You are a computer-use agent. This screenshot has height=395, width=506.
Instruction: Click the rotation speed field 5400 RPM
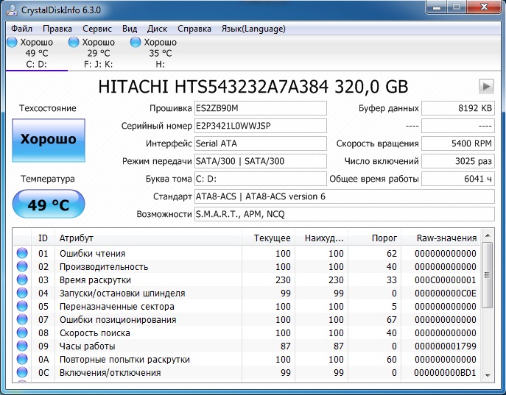coord(458,143)
